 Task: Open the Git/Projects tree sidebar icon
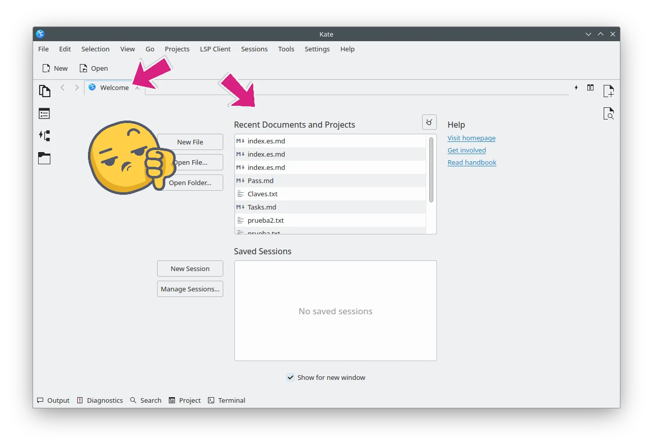click(x=45, y=136)
